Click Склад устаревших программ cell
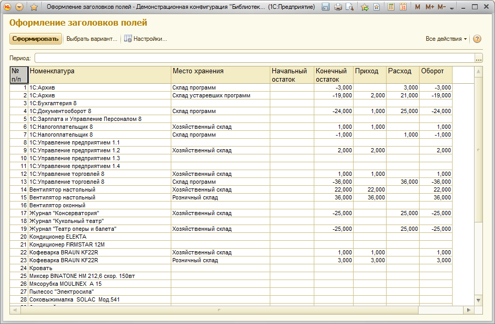The height and width of the screenshot is (324, 495). [x=221, y=95]
